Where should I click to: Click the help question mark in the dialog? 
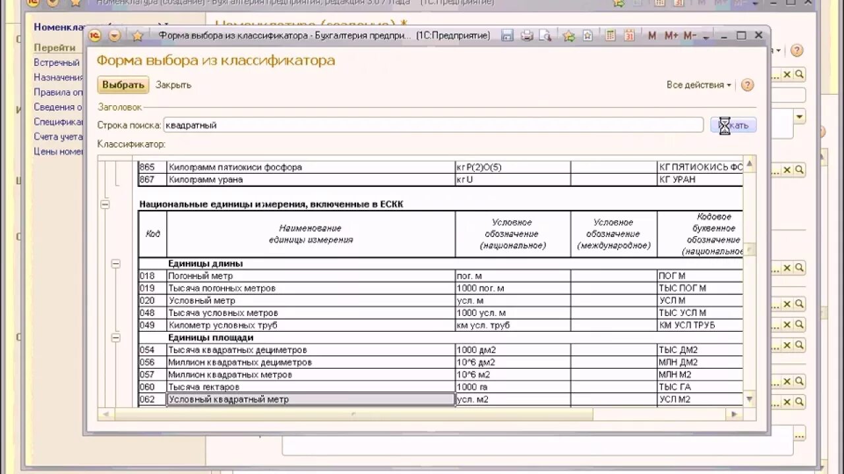pyautogui.click(x=747, y=85)
